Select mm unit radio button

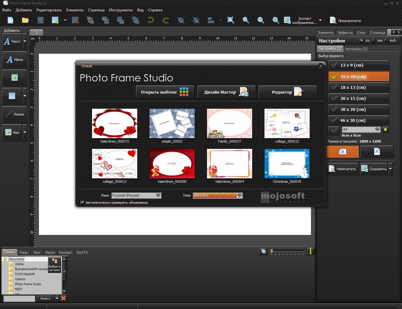(x=374, y=41)
